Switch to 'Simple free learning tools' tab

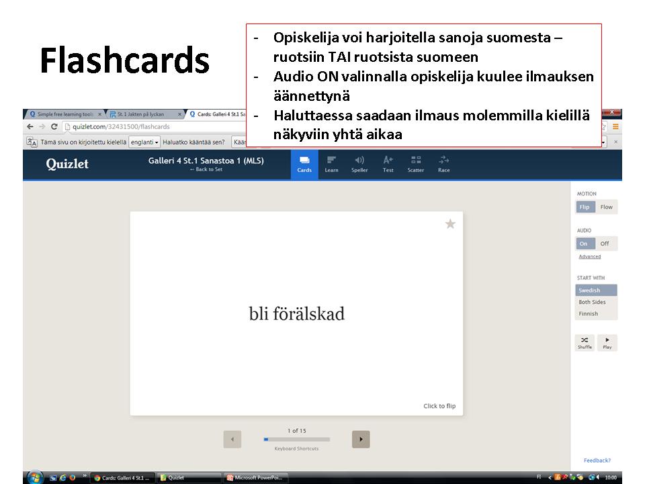point(64,114)
